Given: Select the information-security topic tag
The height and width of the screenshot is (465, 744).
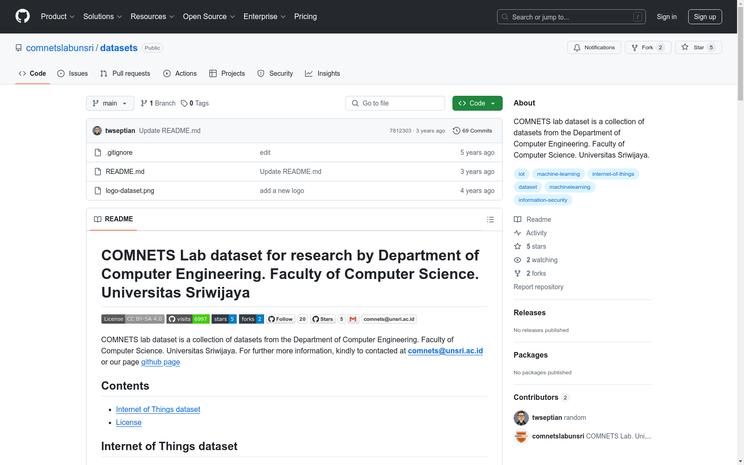Looking at the screenshot, I should coord(543,200).
